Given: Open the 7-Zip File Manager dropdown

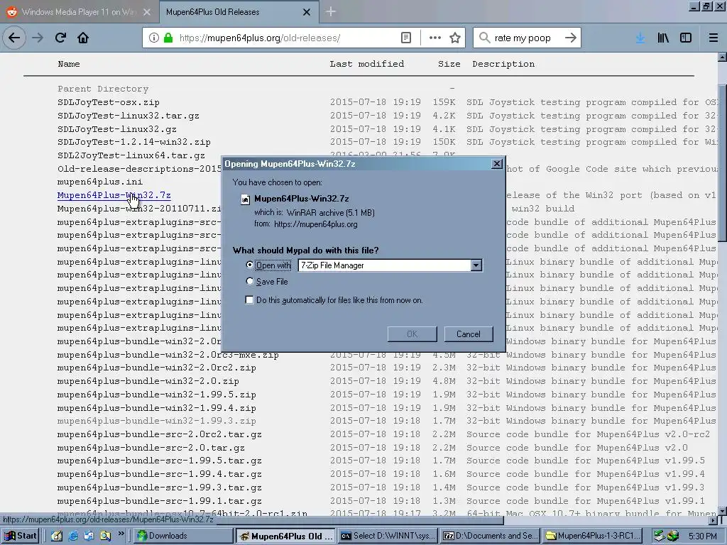Looking at the screenshot, I should (476, 265).
